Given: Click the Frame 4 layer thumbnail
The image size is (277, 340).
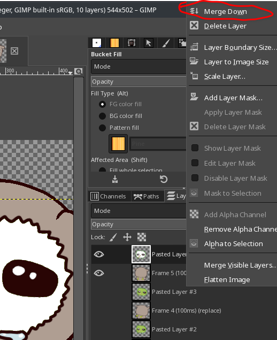Looking at the screenshot, I should coord(141,311).
